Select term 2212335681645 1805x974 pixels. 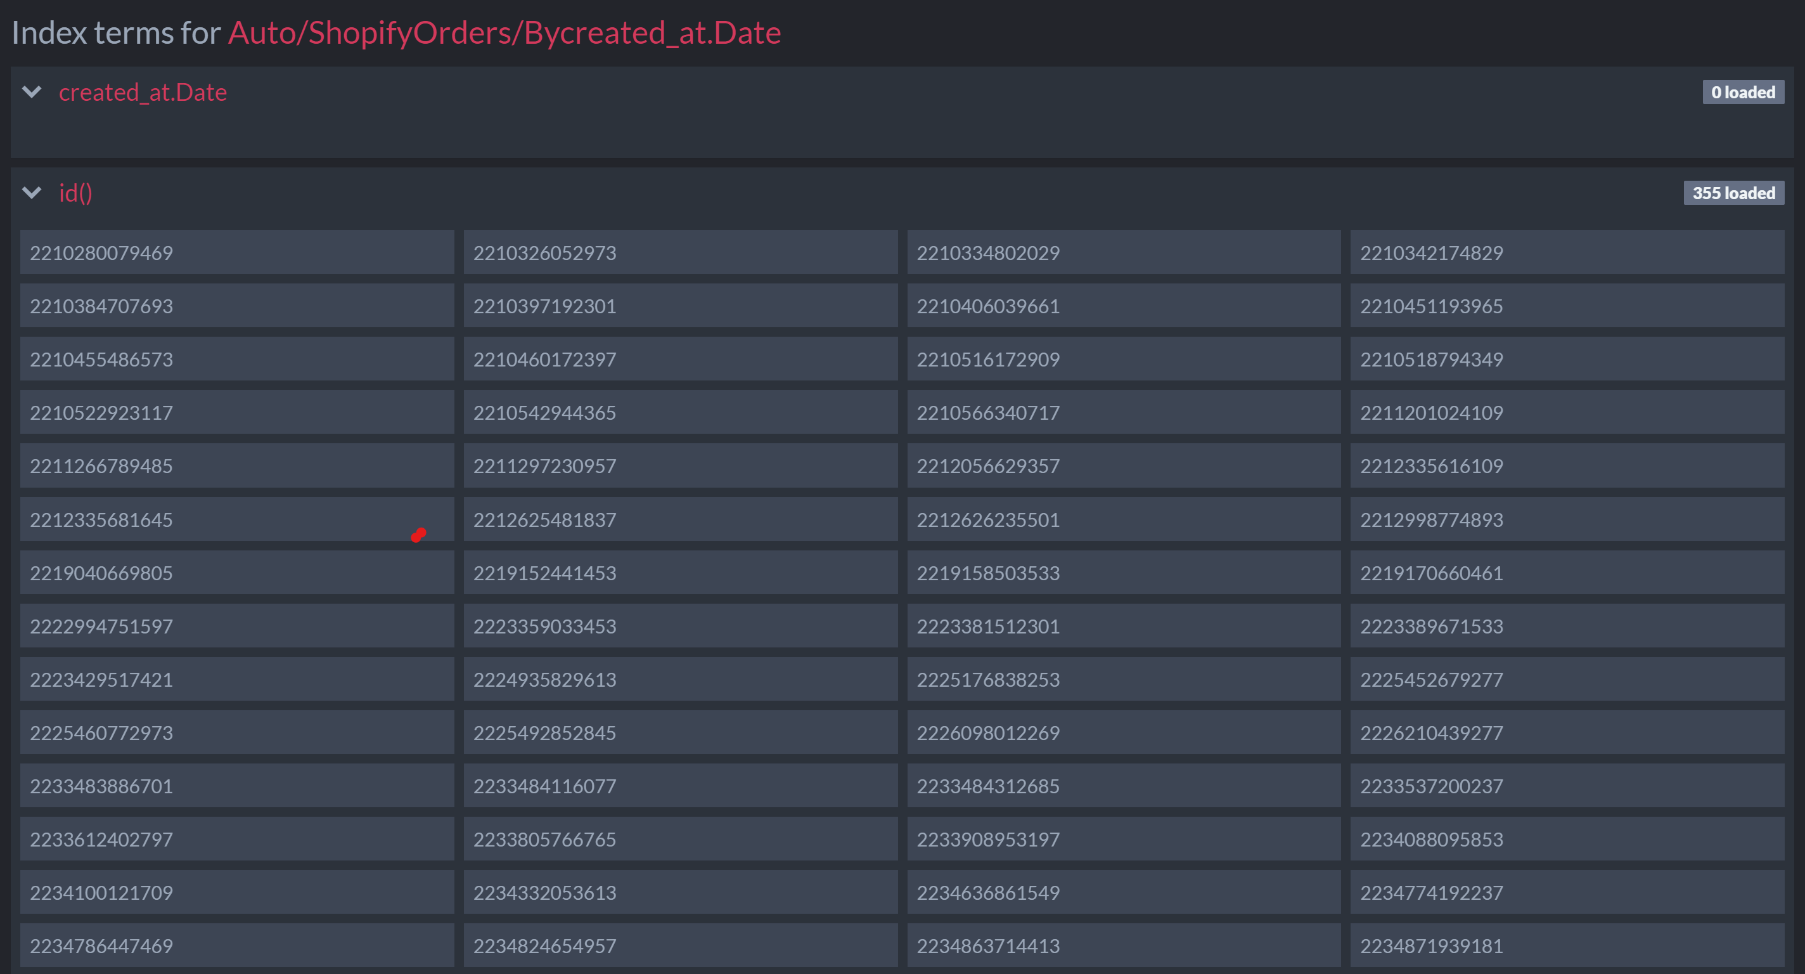(x=237, y=519)
